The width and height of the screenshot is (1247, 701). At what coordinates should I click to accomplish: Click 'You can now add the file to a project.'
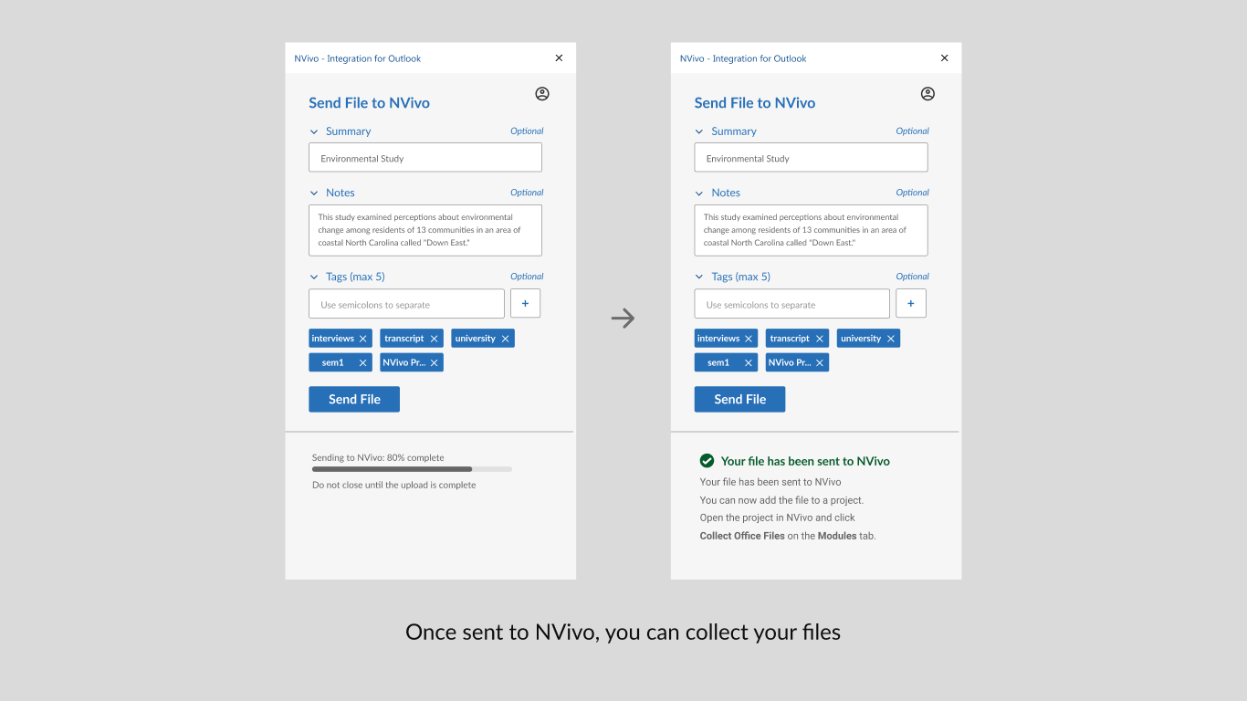pos(781,500)
